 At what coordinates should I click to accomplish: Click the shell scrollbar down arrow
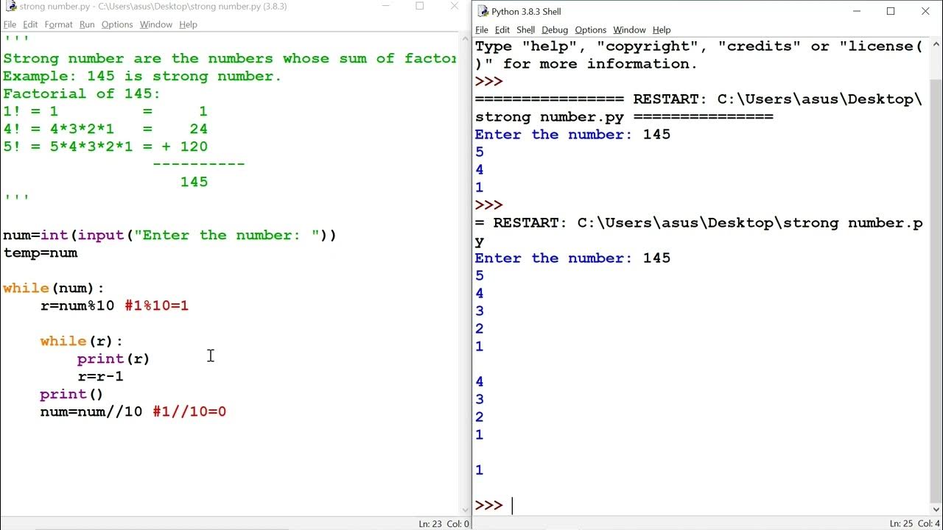(936, 509)
